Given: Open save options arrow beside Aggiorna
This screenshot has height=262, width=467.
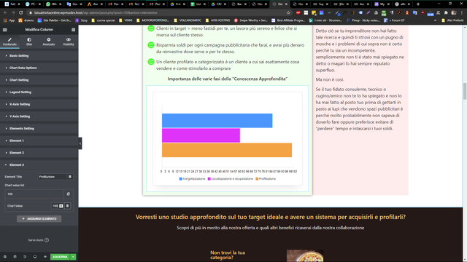Looking at the screenshot, I should [x=73, y=257].
